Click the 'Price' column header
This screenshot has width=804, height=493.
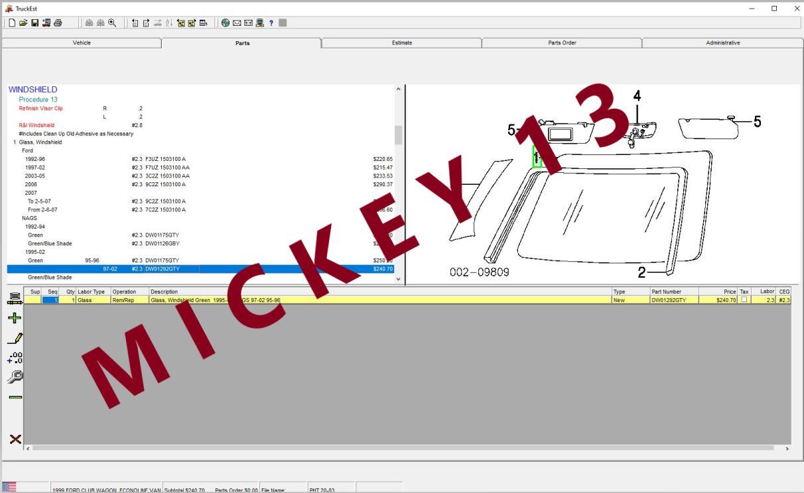click(x=720, y=292)
